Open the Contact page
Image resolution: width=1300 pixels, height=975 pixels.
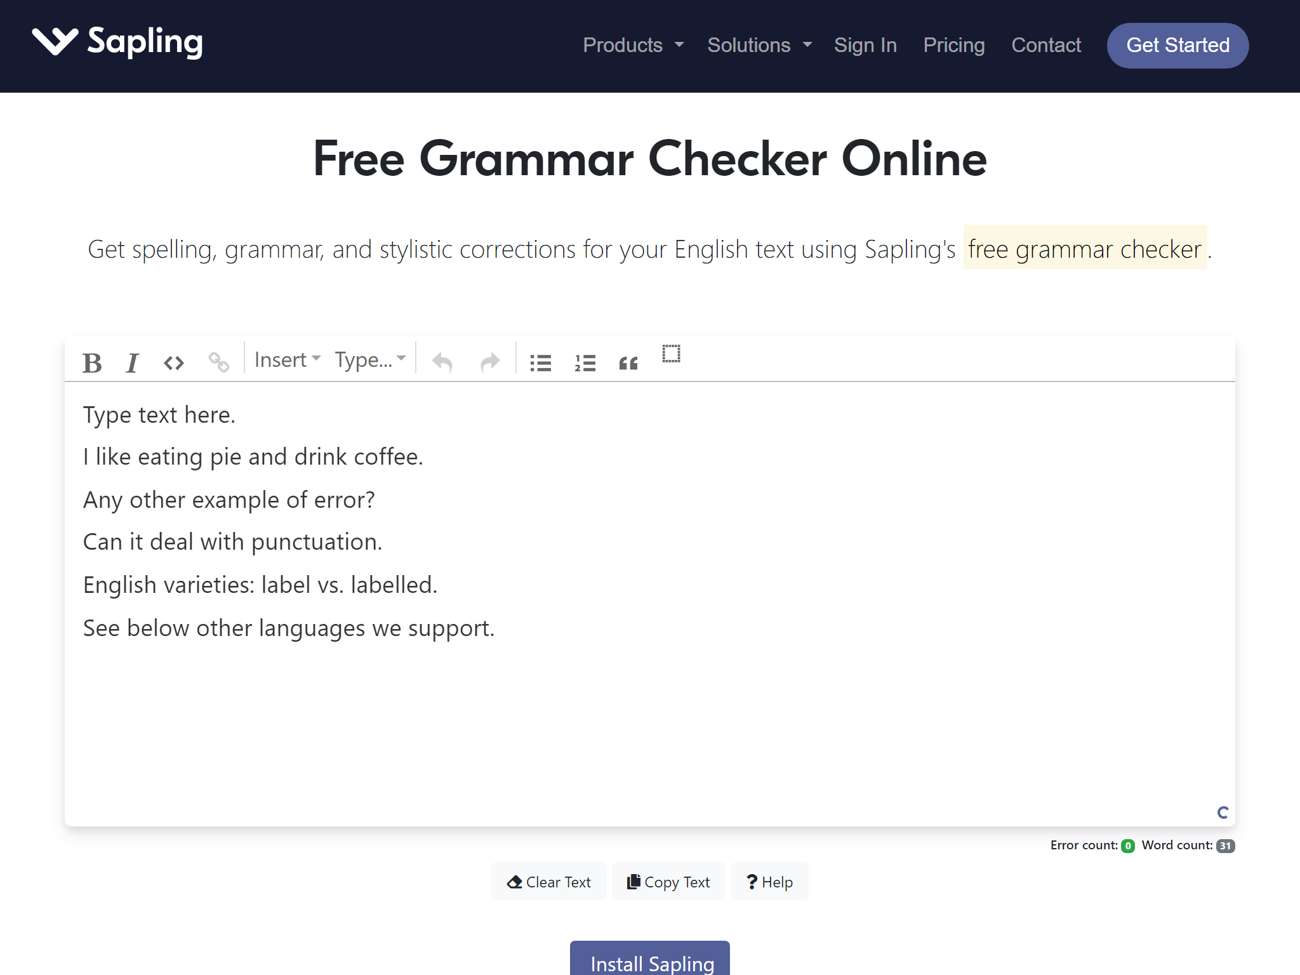(1045, 45)
